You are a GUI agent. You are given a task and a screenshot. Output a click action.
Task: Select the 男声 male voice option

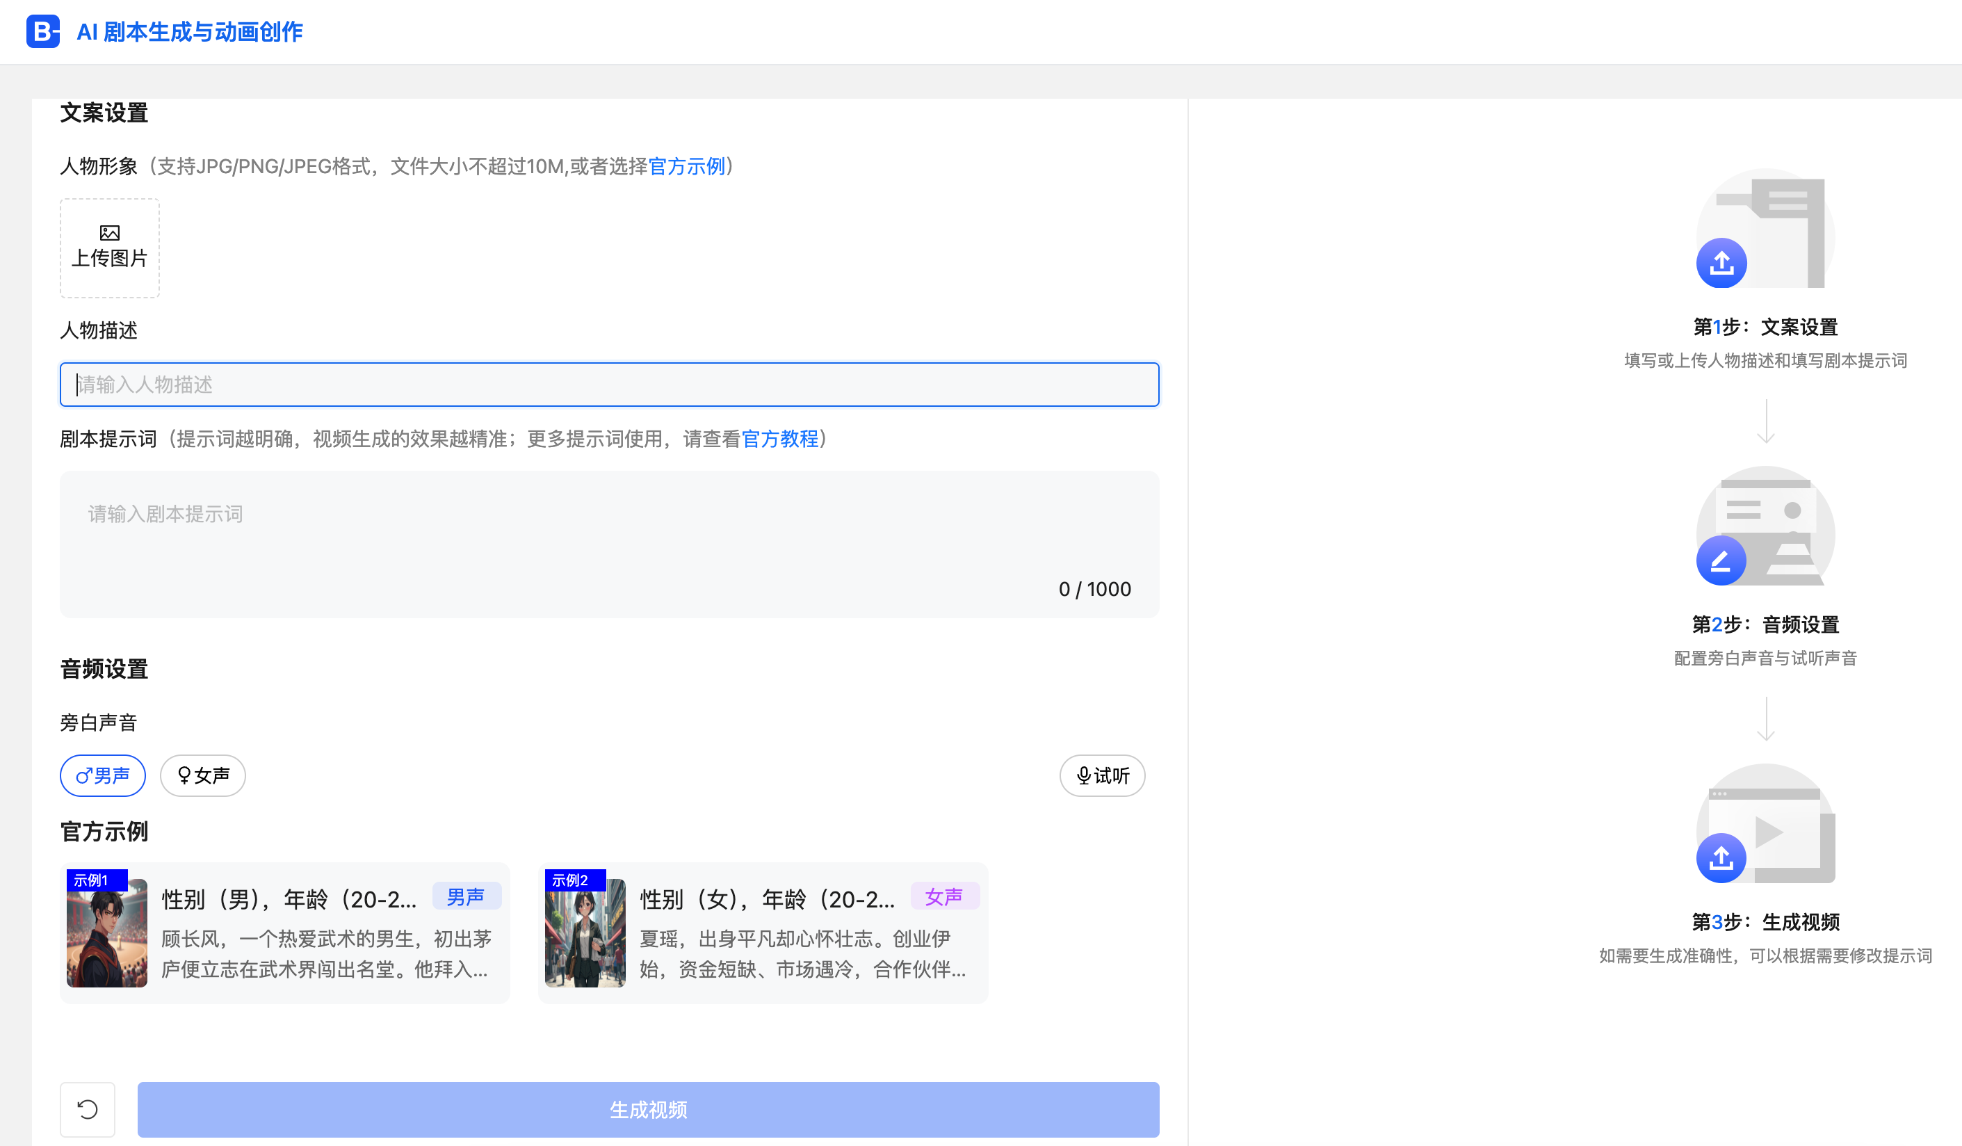pos(103,775)
